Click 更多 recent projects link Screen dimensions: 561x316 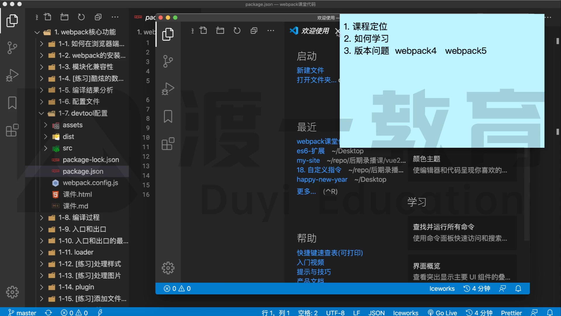[306, 192]
